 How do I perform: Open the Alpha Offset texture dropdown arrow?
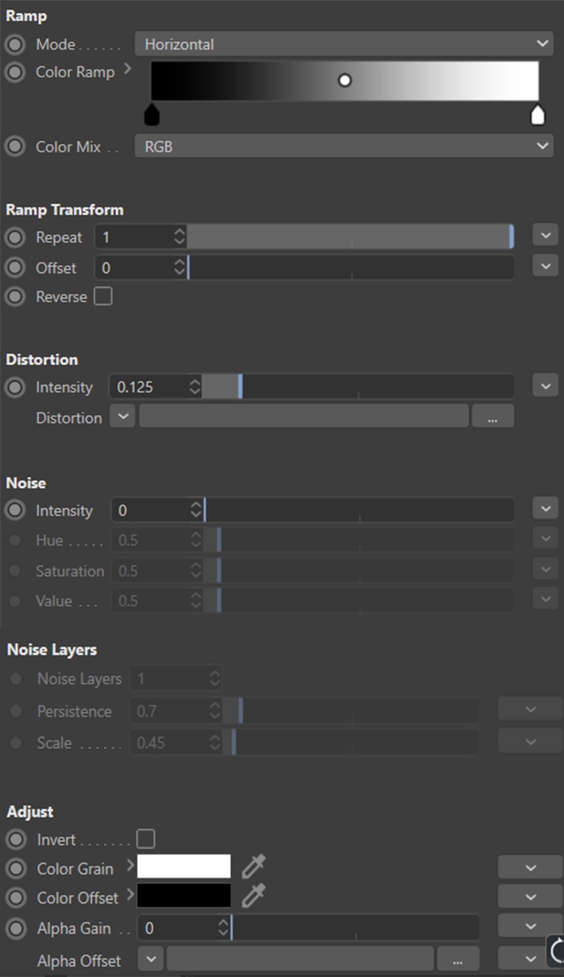click(x=151, y=959)
